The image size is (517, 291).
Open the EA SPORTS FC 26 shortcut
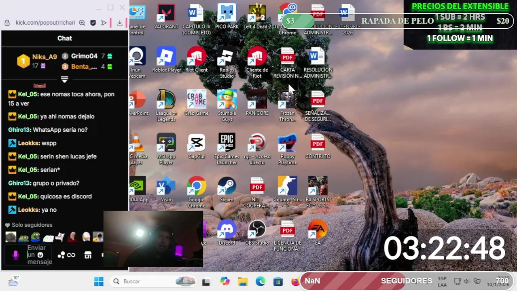click(318, 193)
